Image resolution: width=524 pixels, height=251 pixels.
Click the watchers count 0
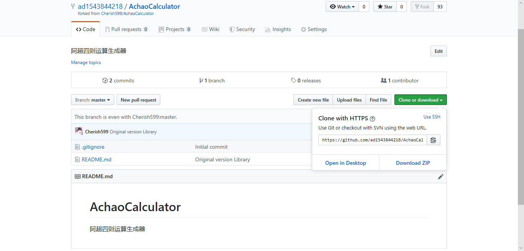(x=364, y=7)
